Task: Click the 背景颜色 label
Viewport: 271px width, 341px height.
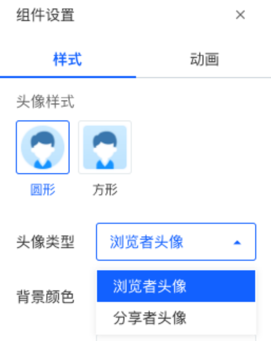Action: 45,296
